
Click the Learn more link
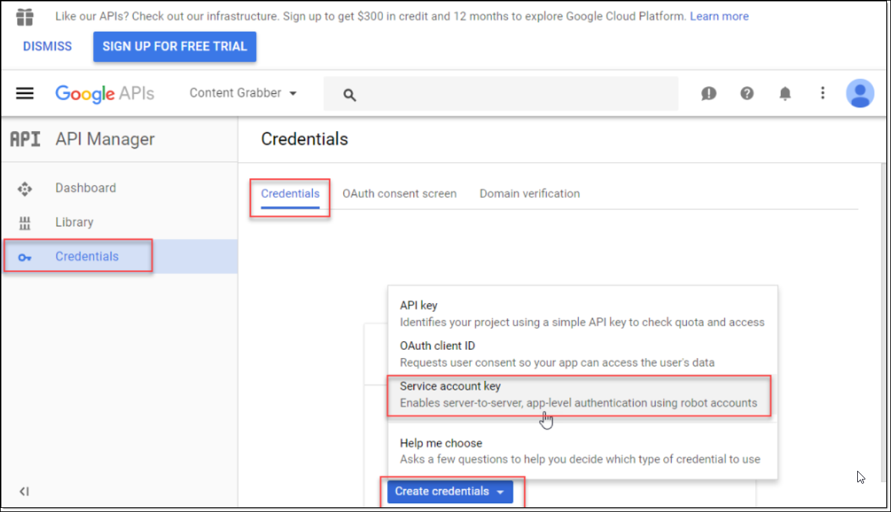719,16
